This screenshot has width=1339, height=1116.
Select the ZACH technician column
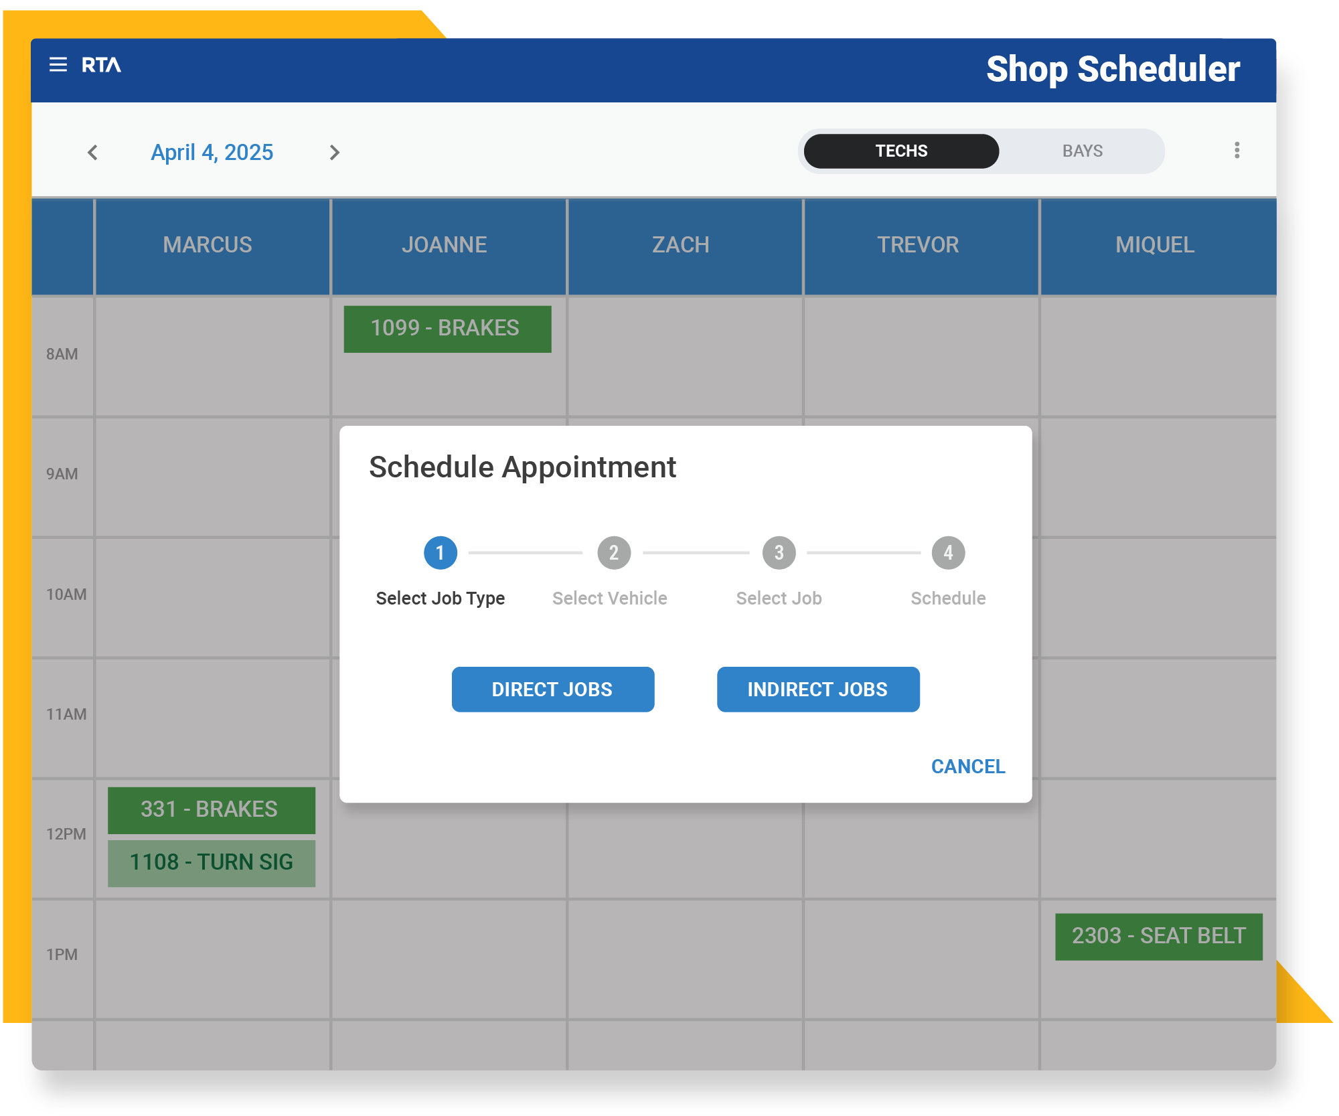point(680,244)
